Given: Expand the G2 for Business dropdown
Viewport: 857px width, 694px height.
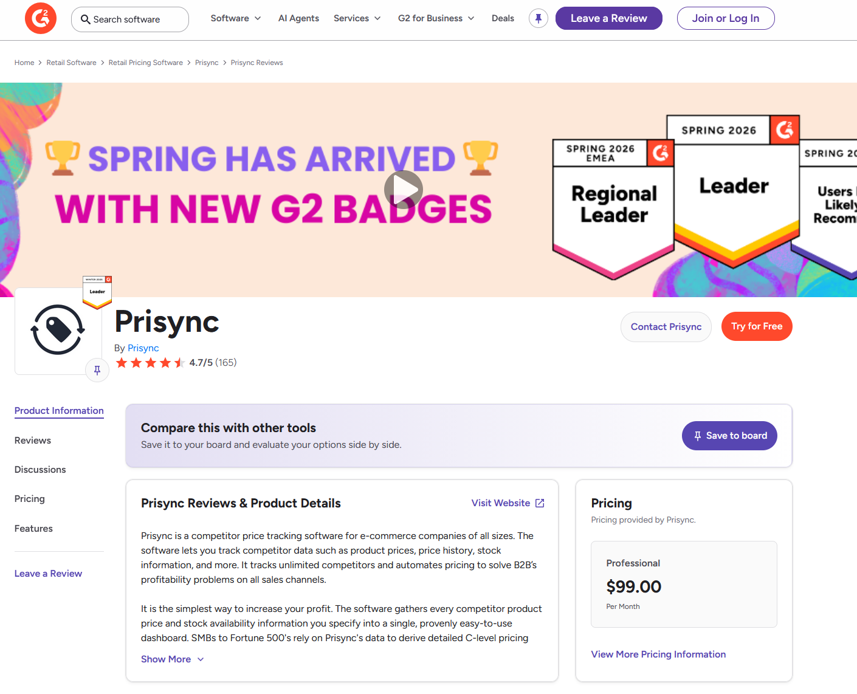Looking at the screenshot, I should [436, 18].
